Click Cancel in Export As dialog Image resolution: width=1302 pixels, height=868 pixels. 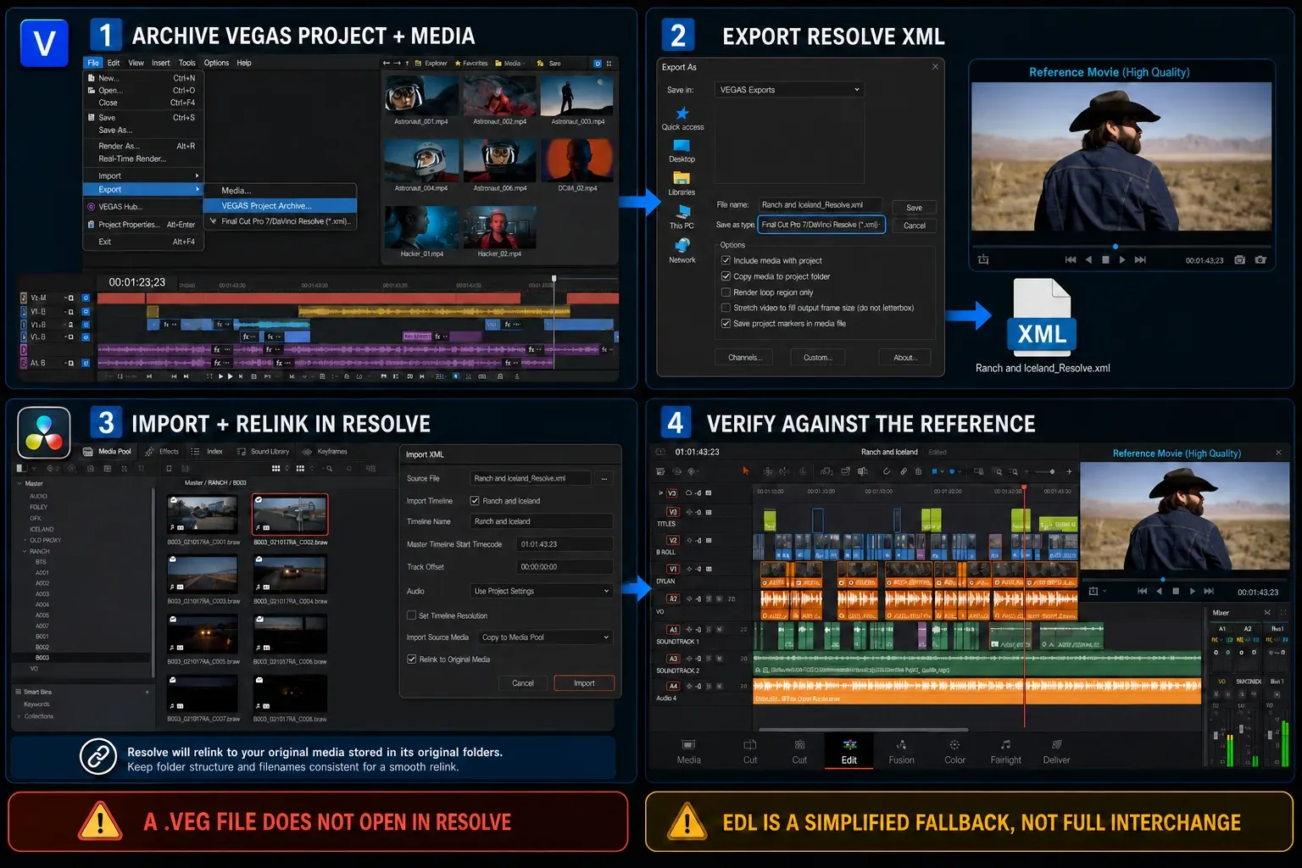(x=914, y=225)
